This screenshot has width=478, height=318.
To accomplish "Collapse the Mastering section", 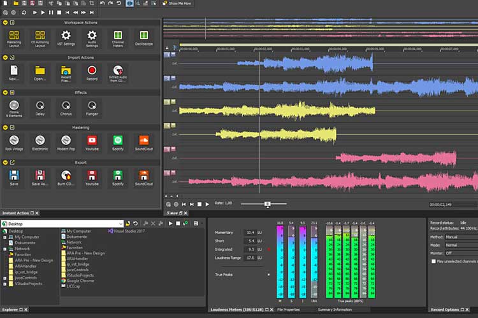I will [x=5, y=127].
